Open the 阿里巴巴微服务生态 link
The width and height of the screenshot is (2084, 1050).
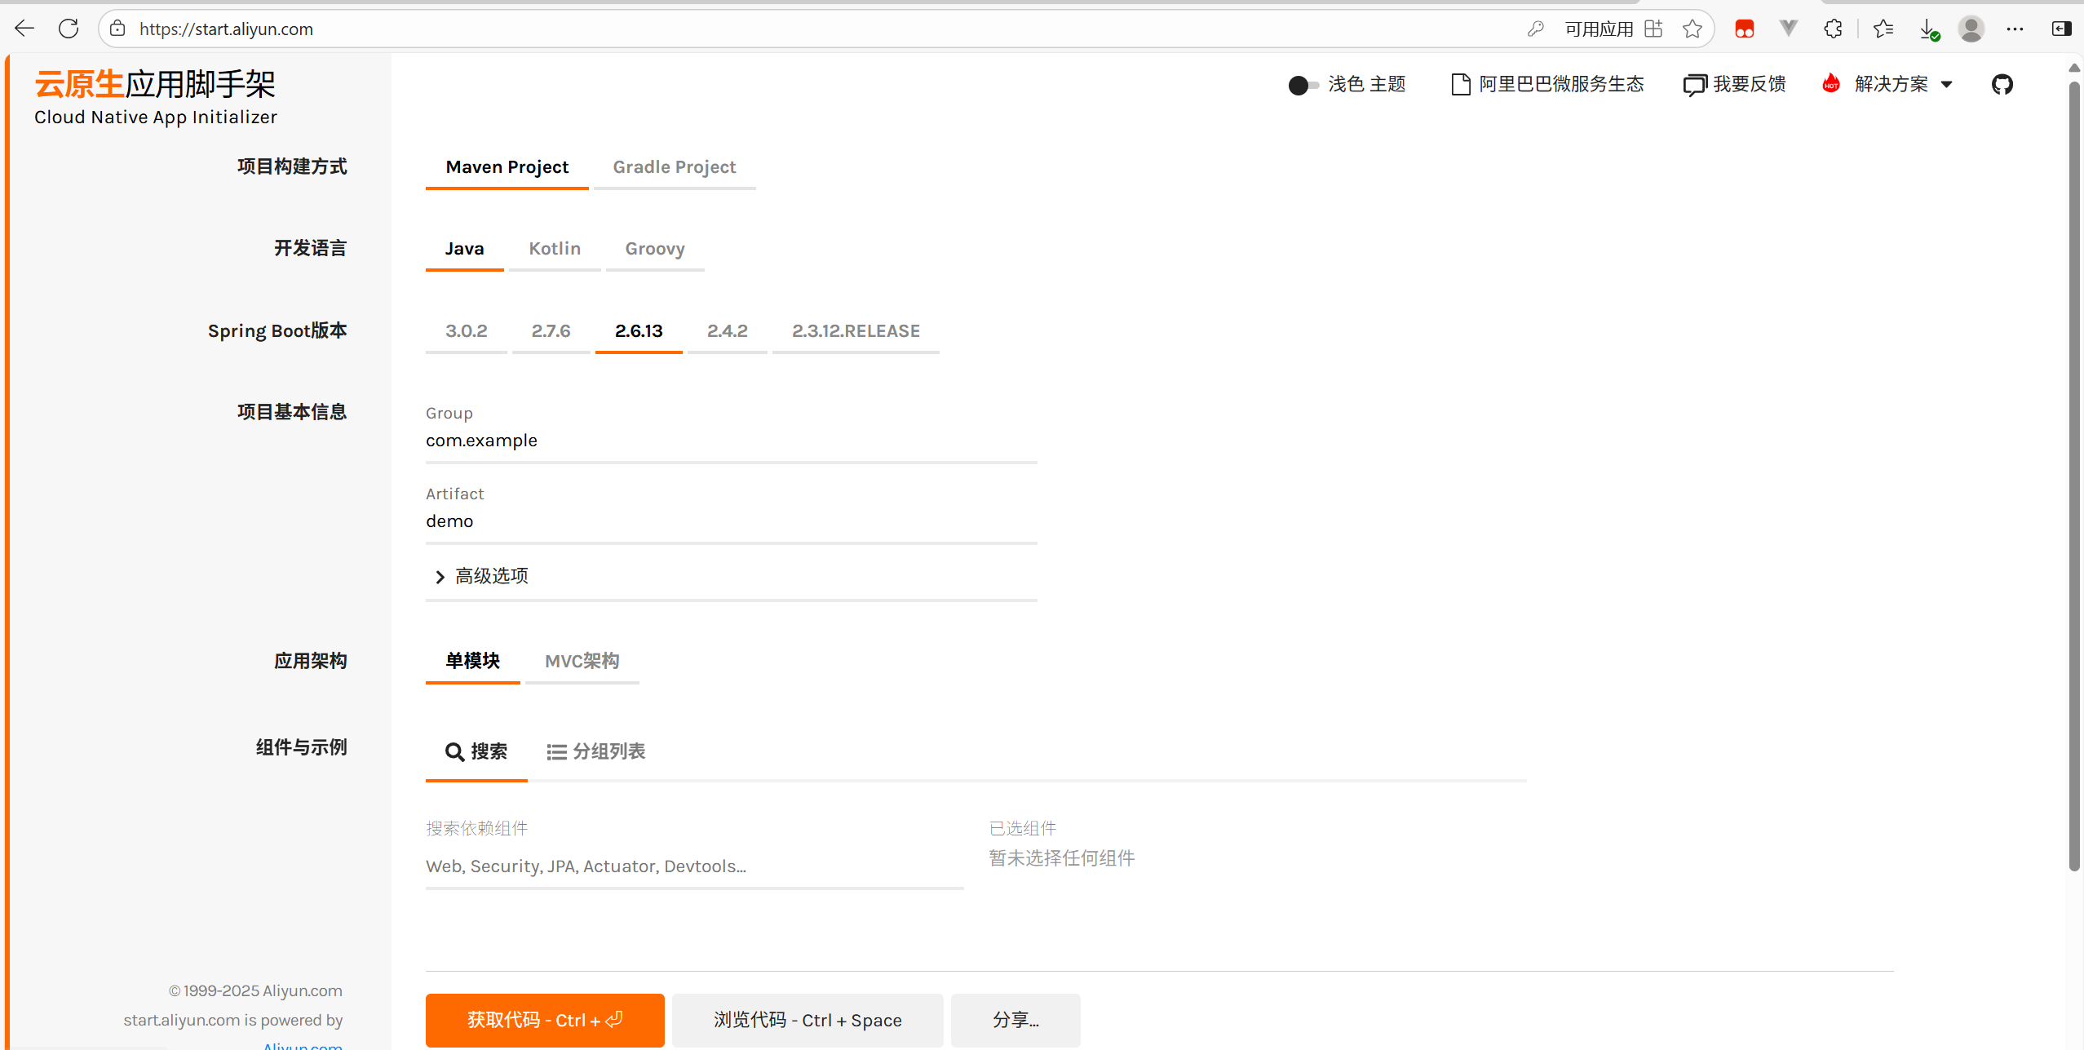[x=1547, y=84]
